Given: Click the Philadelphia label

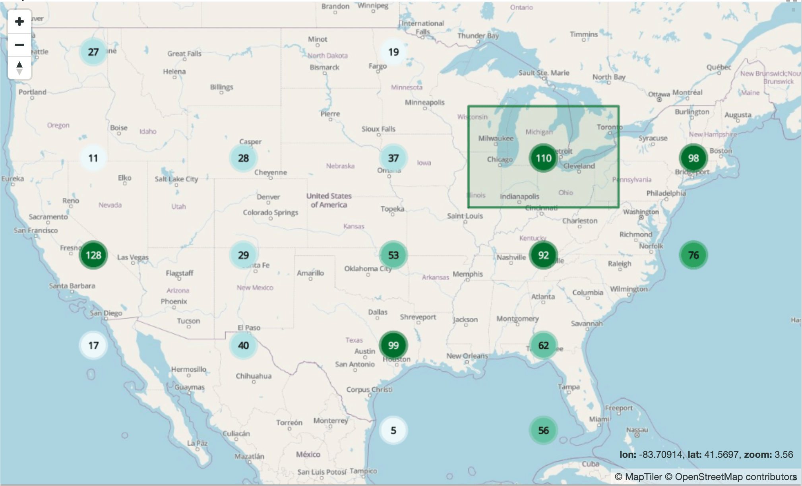Looking at the screenshot, I should coord(666,193).
